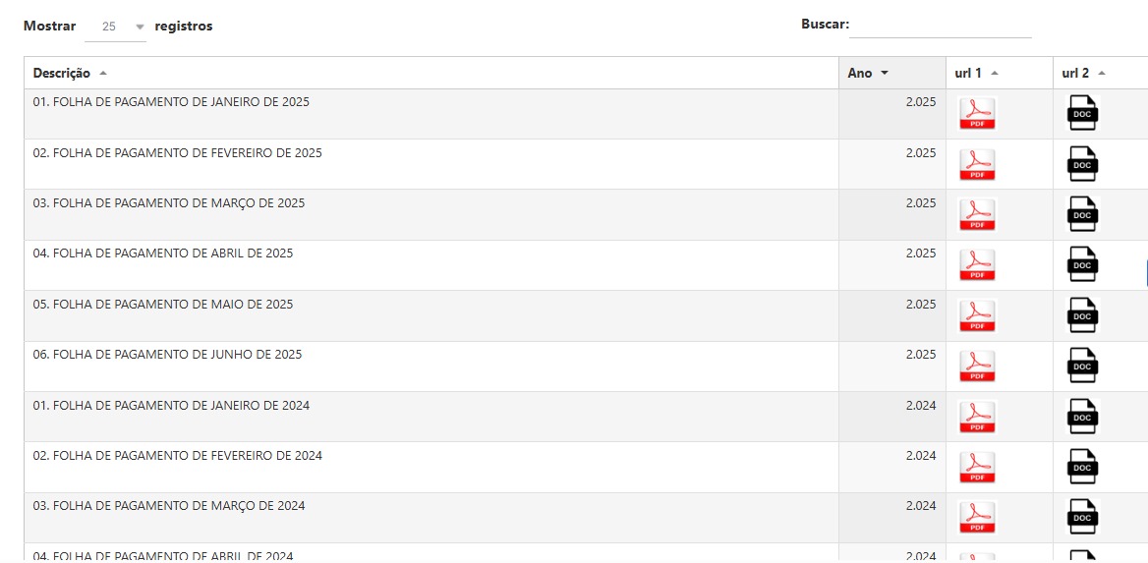Download DOC for Abril 2025 payroll
This screenshot has height=563, width=1148.
(1082, 265)
